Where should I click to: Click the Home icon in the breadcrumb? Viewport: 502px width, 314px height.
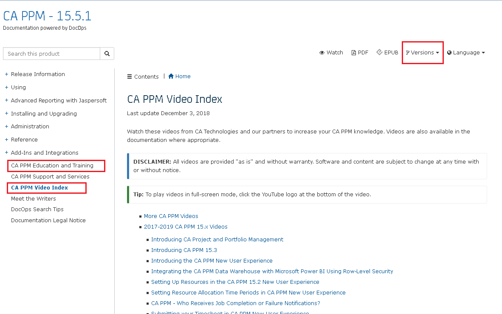[x=171, y=76]
